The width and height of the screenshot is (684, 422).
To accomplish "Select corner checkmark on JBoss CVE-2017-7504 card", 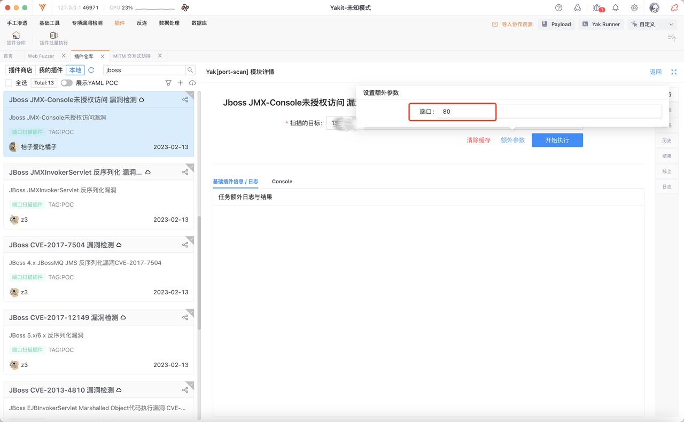I will (x=191, y=239).
